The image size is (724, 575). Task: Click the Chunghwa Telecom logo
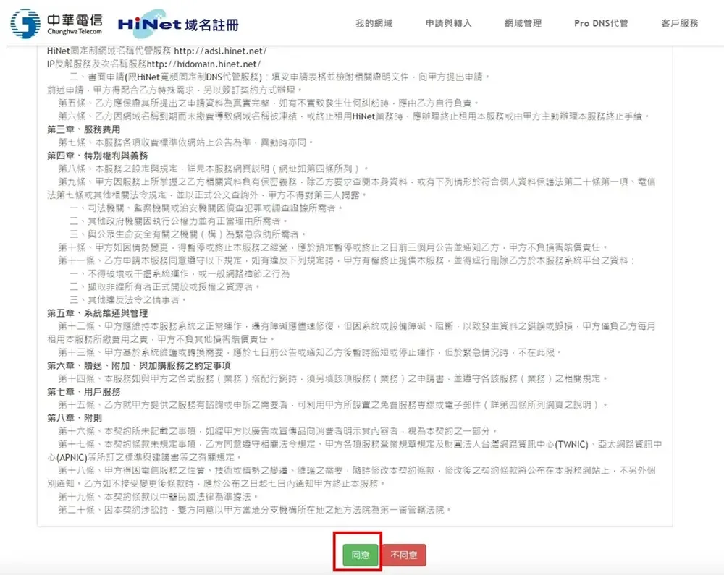[56, 24]
